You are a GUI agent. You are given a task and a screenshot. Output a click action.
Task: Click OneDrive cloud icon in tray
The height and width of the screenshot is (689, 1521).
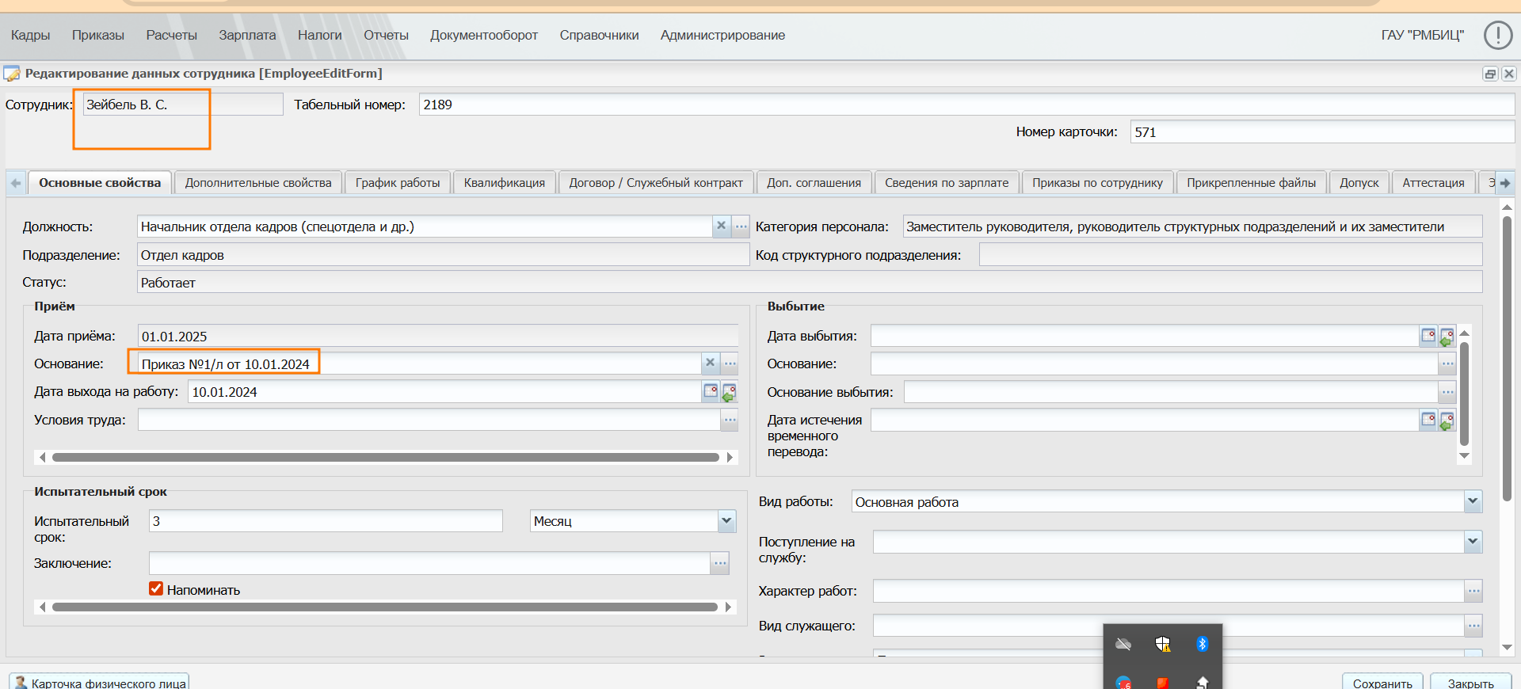click(1123, 644)
